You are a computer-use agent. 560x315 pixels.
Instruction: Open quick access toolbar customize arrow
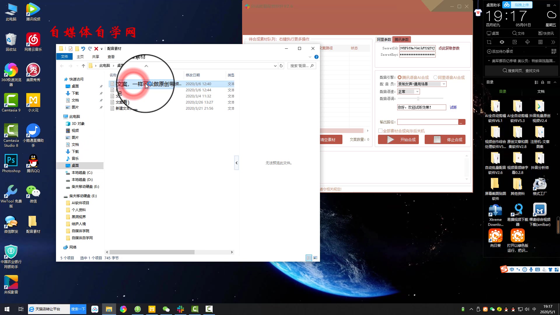[101, 49]
